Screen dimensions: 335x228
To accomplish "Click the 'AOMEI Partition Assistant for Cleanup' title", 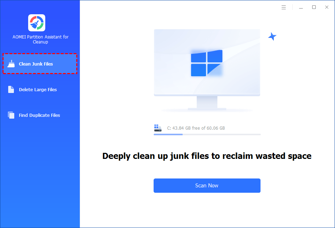I will pyautogui.click(x=40, y=39).
